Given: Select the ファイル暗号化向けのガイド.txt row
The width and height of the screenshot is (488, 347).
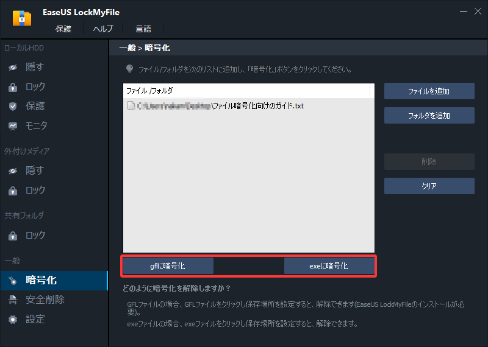Looking at the screenshot, I should [249, 106].
